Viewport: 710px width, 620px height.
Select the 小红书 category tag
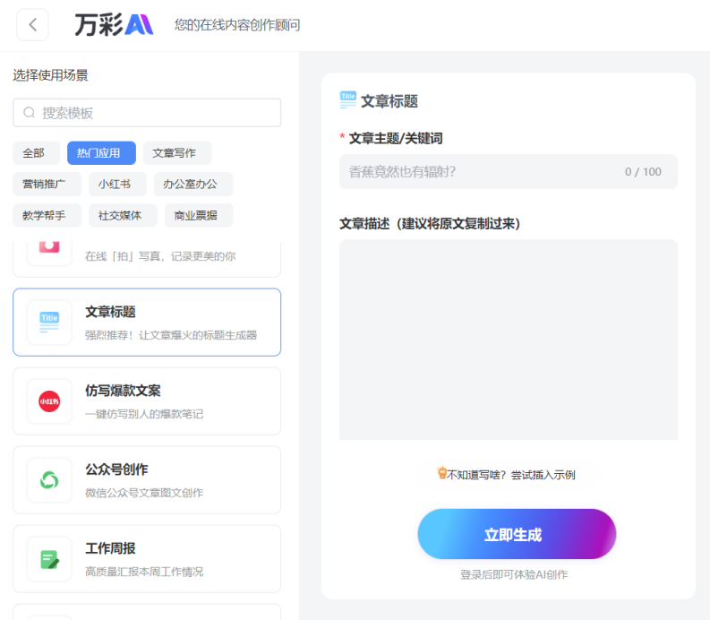click(x=115, y=185)
